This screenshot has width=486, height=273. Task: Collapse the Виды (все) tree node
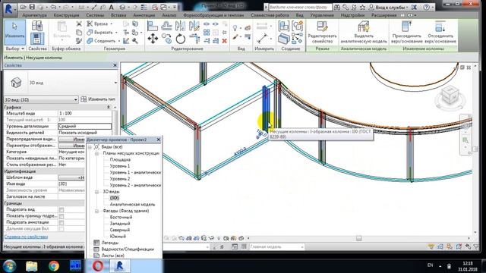coord(90,147)
